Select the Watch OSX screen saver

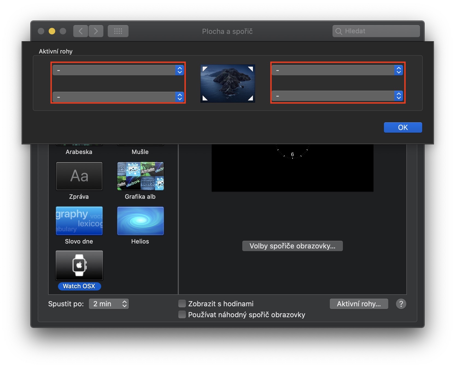click(79, 265)
